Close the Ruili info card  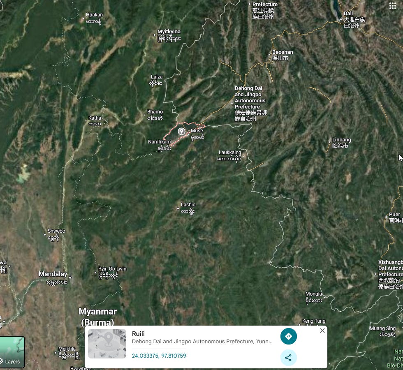[x=322, y=331]
